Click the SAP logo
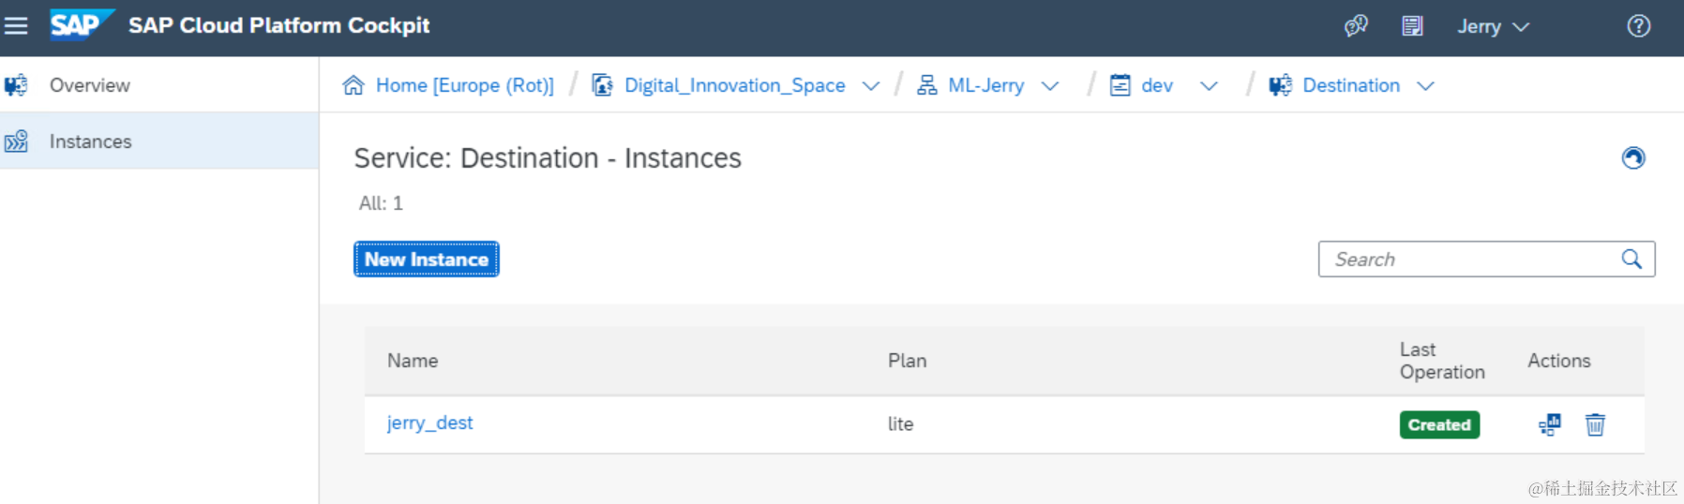The width and height of the screenshot is (1684, 504). pos(81,25)
